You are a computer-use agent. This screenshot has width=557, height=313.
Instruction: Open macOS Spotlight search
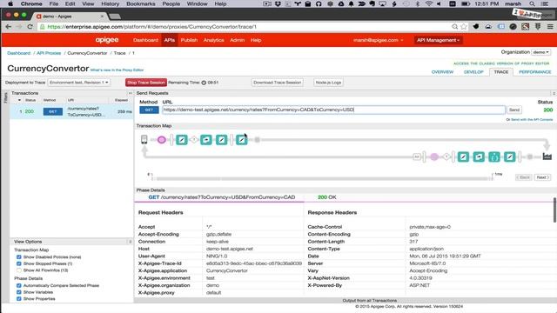point(532,3)
